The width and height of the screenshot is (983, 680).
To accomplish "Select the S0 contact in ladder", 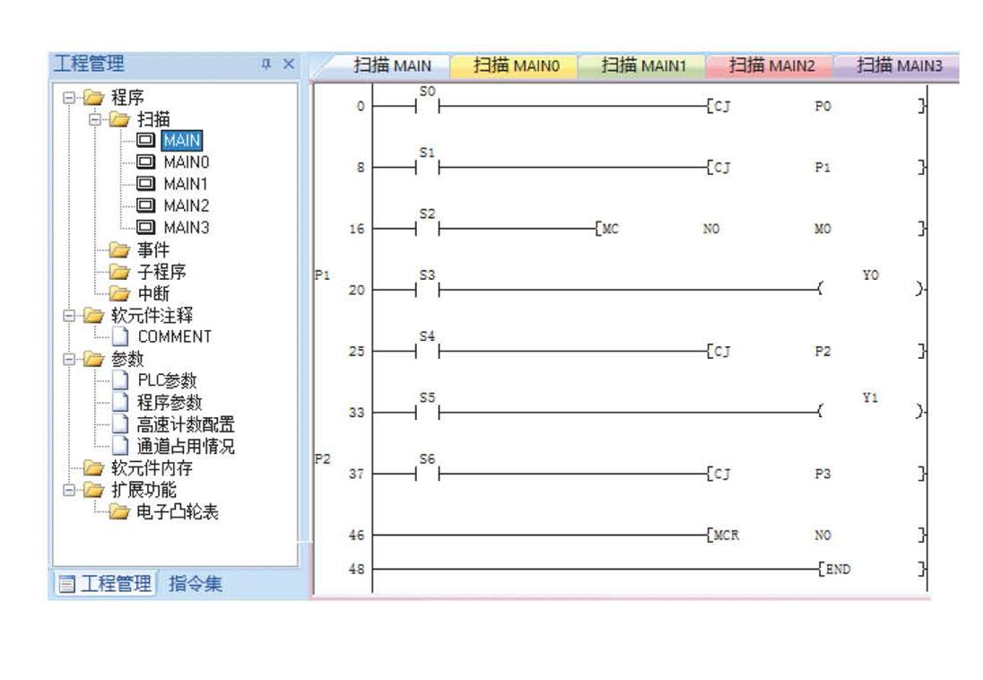I will coord(427,106).
